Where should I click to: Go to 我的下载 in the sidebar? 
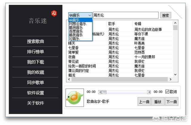click(35, 62)
